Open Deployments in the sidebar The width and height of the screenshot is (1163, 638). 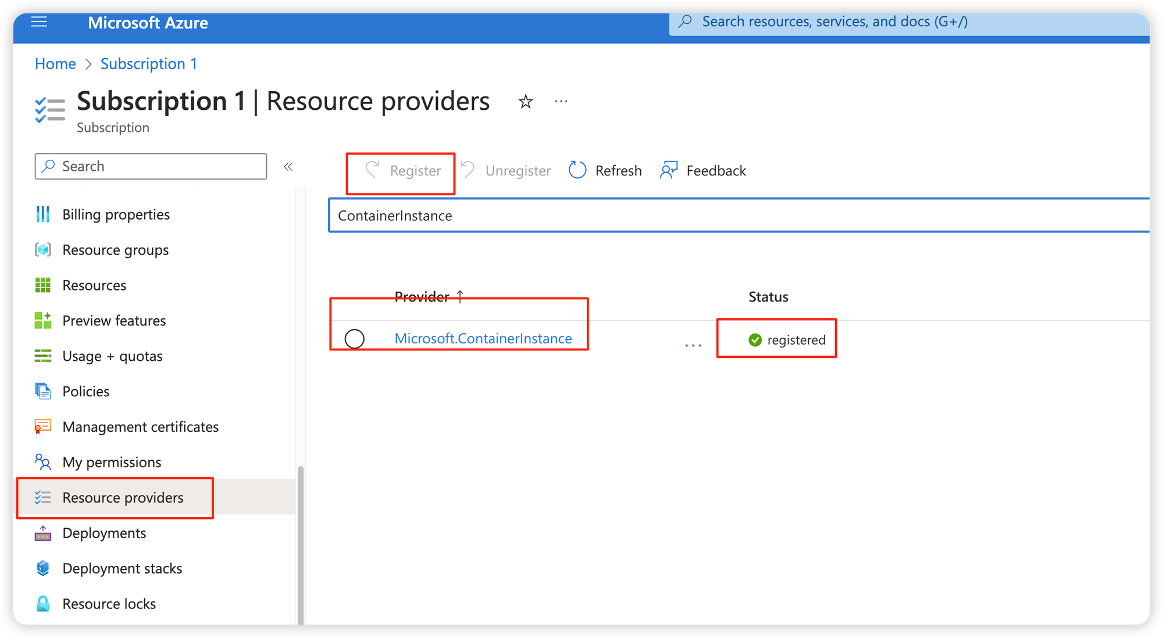pyautogui.click(x=105, y=533)
